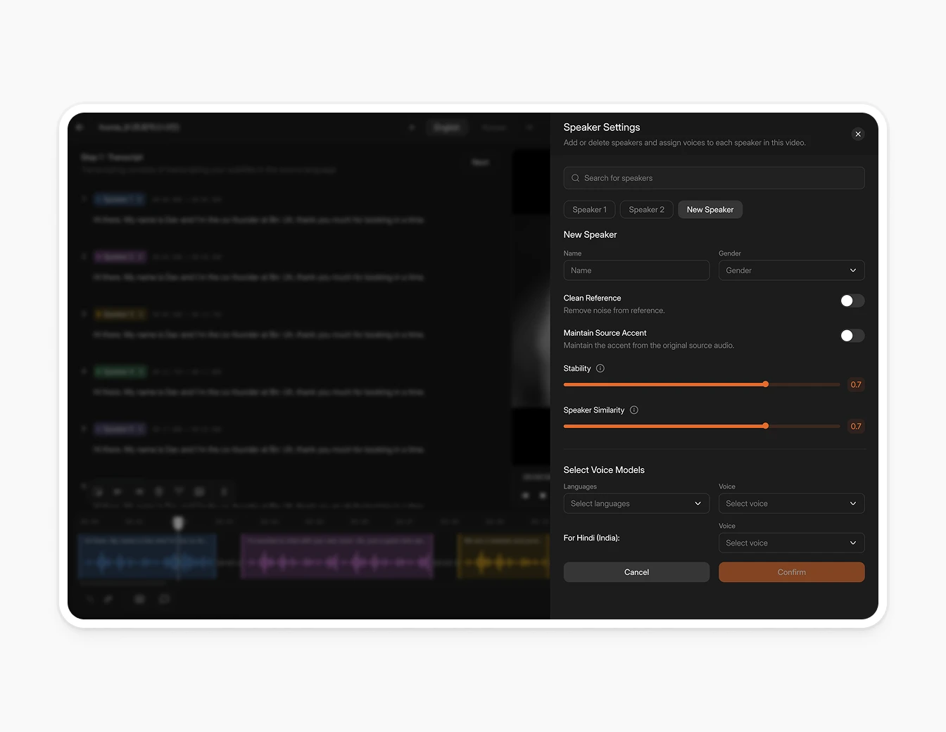Switch to the Speaker 1 tab
The image size is (946, 732).
[x=589, y=209]
